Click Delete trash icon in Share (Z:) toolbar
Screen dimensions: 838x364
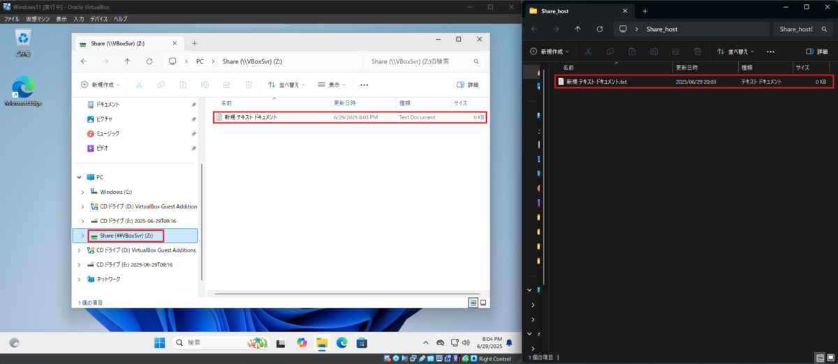point(249,84)
